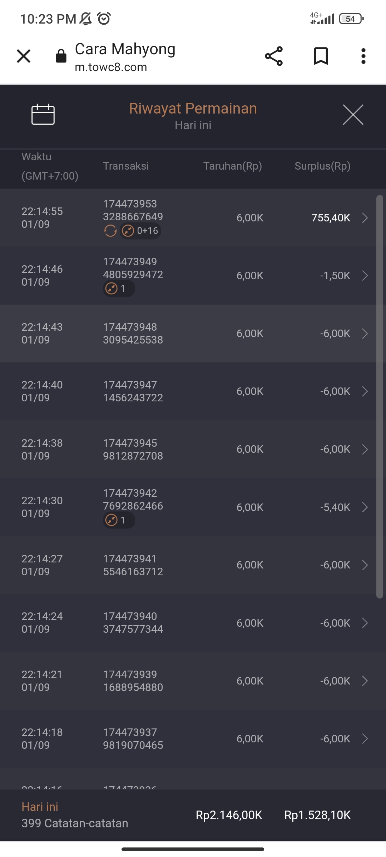This screenshot has width=386, height=857.
Task: Expand the -5,40K surplus transaction row
Action: (365, 507)
